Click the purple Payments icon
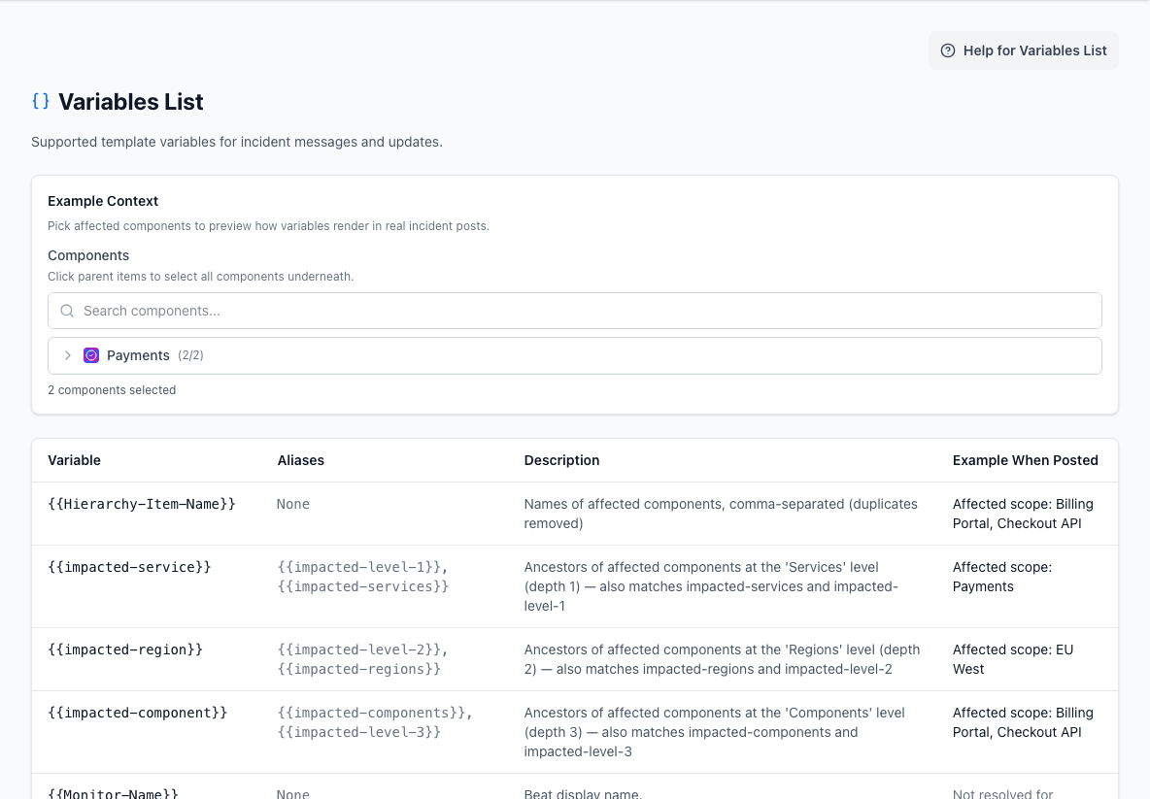Viewport: 1150px width, 799px height. tap(91, 355)
